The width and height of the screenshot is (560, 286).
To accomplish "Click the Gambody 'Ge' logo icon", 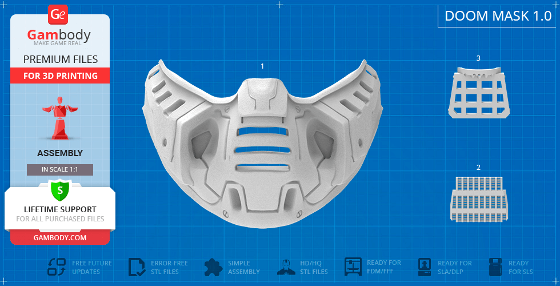I will point(58,14).
